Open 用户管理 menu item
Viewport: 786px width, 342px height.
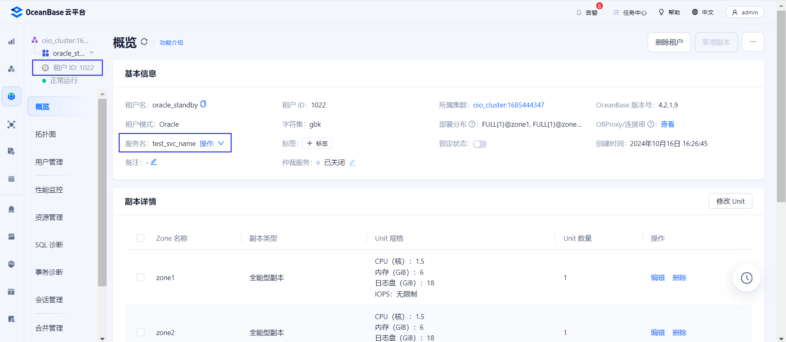[49, 162]
